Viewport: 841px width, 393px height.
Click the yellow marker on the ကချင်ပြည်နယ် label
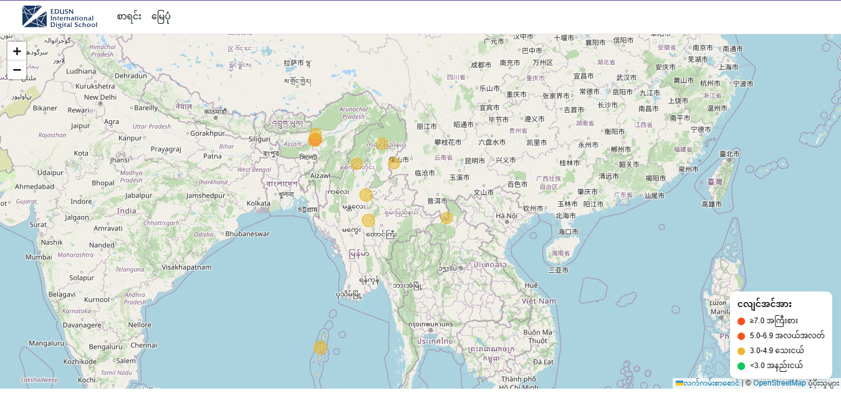click(x=382, y=144)
